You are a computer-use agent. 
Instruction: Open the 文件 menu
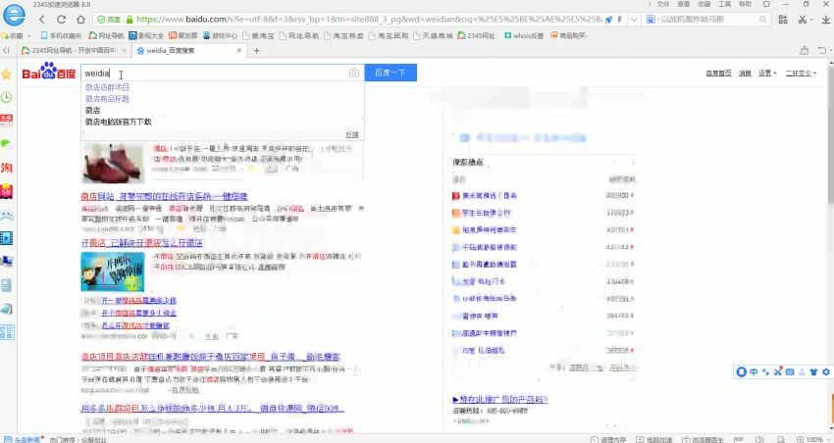click(x=662, y=4)
